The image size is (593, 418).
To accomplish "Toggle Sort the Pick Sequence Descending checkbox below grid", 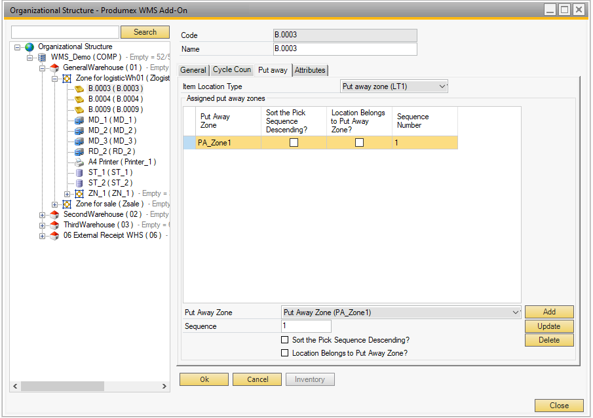I will [284, 340].
